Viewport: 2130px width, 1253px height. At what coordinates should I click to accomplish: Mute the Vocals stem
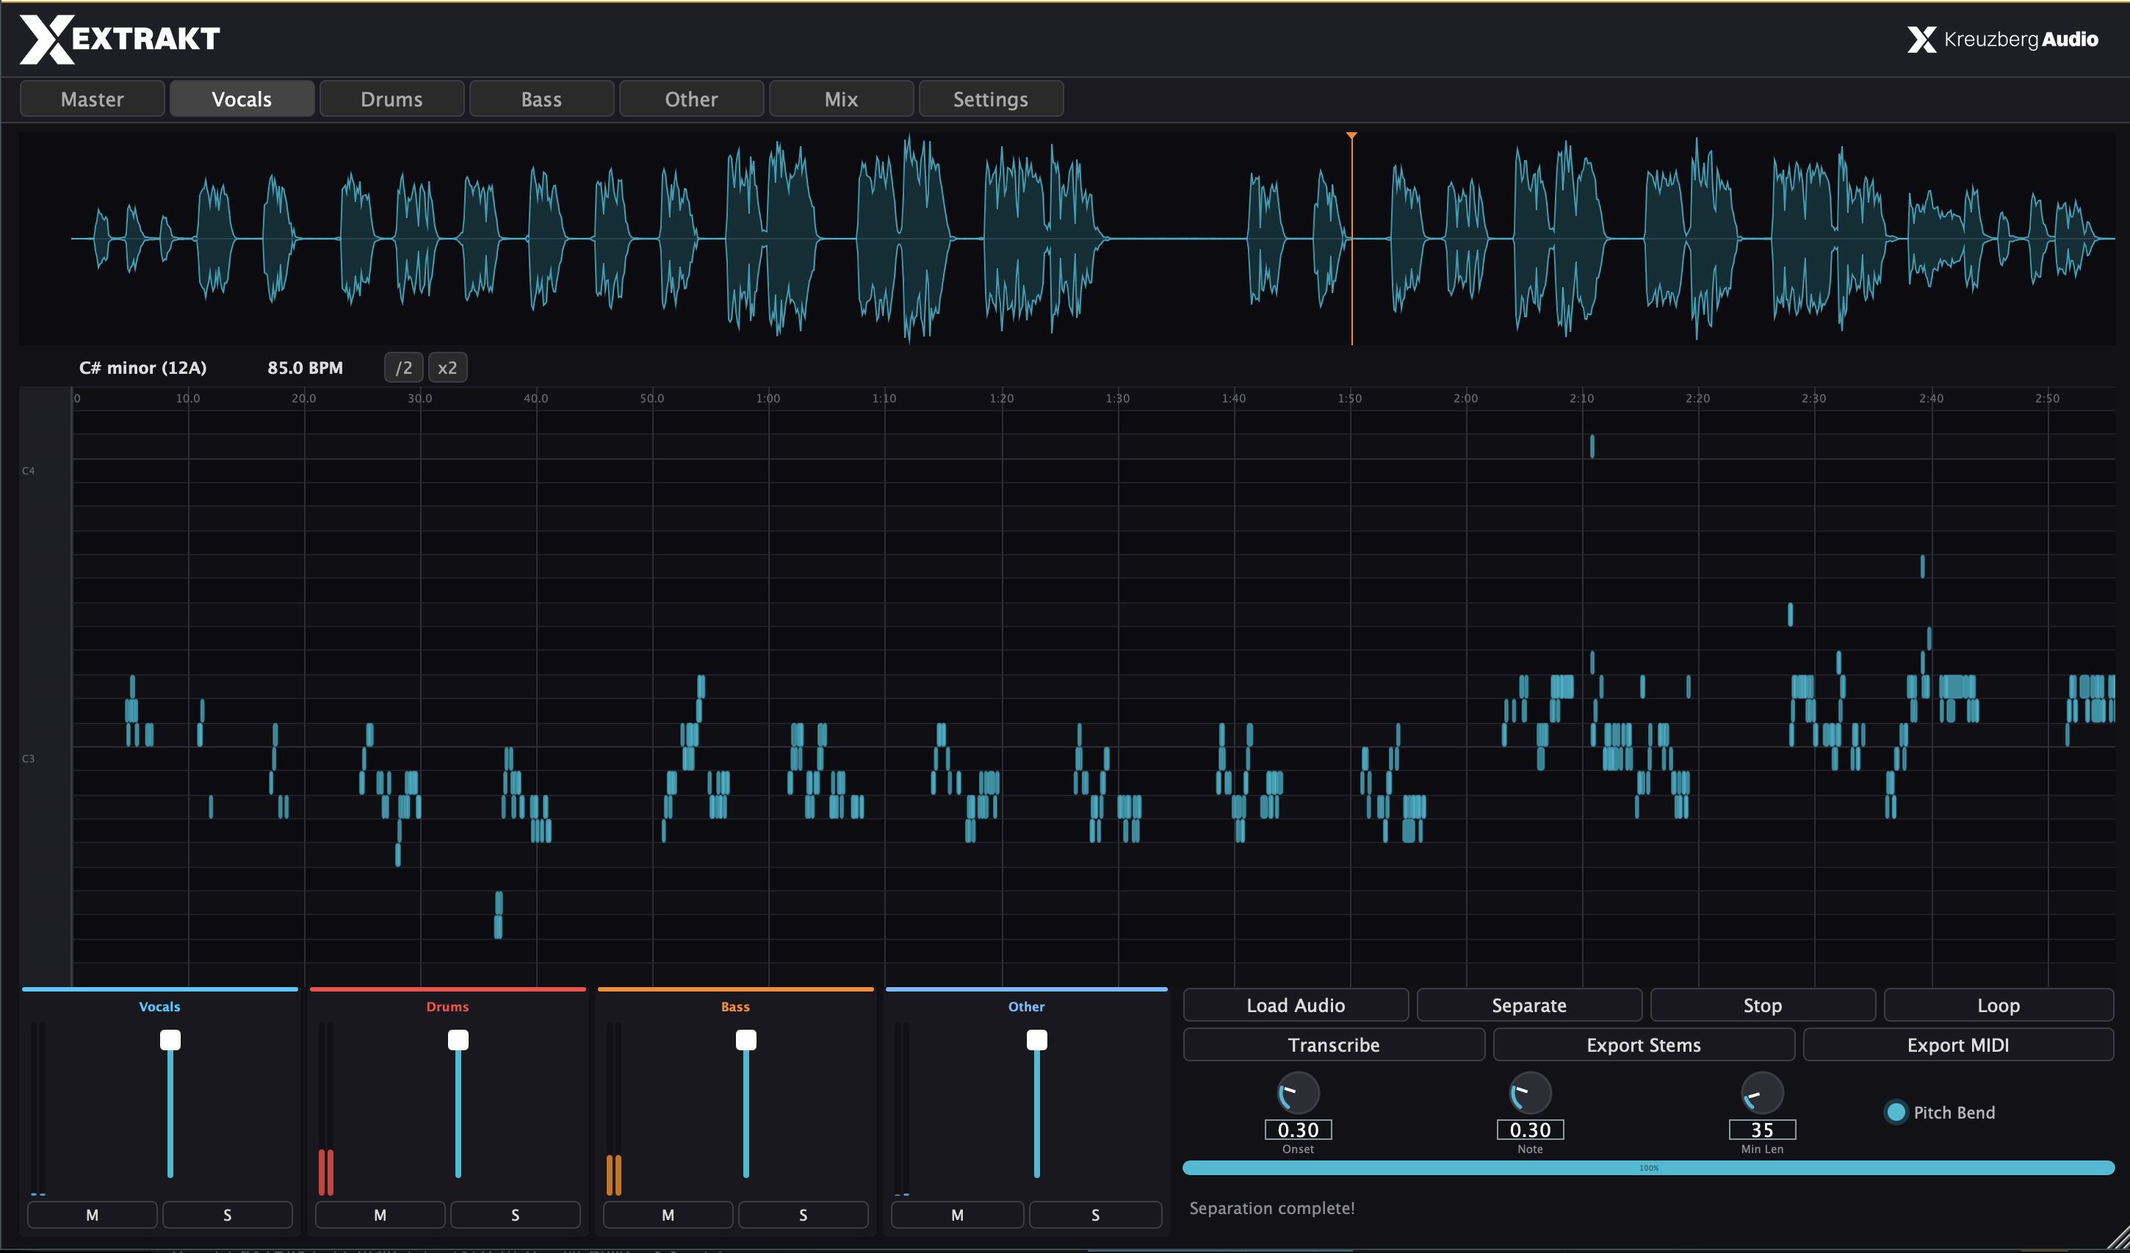tap(92, 1215)
